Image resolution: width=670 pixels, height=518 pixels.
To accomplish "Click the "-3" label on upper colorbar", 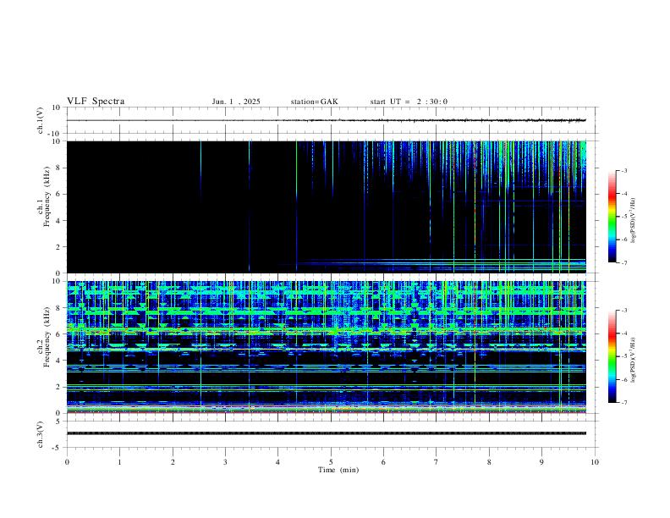I will [623, 170].
